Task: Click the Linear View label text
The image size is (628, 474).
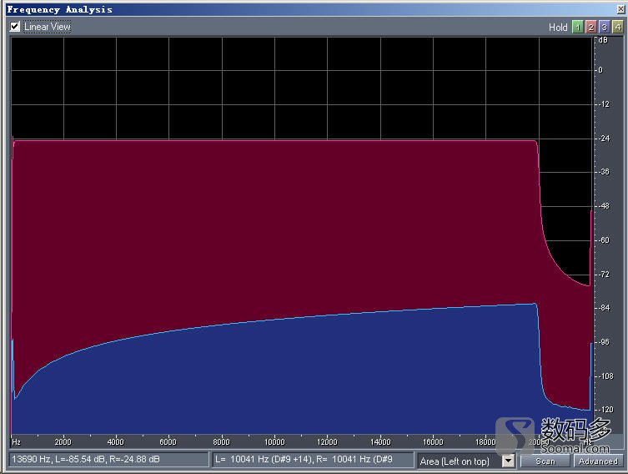Action: click(48, 27)
